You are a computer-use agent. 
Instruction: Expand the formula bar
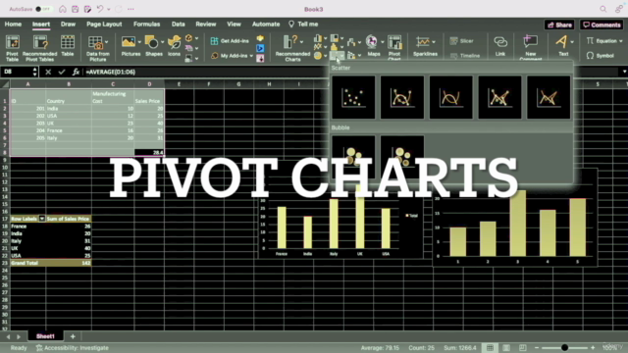tap(624, 72)
